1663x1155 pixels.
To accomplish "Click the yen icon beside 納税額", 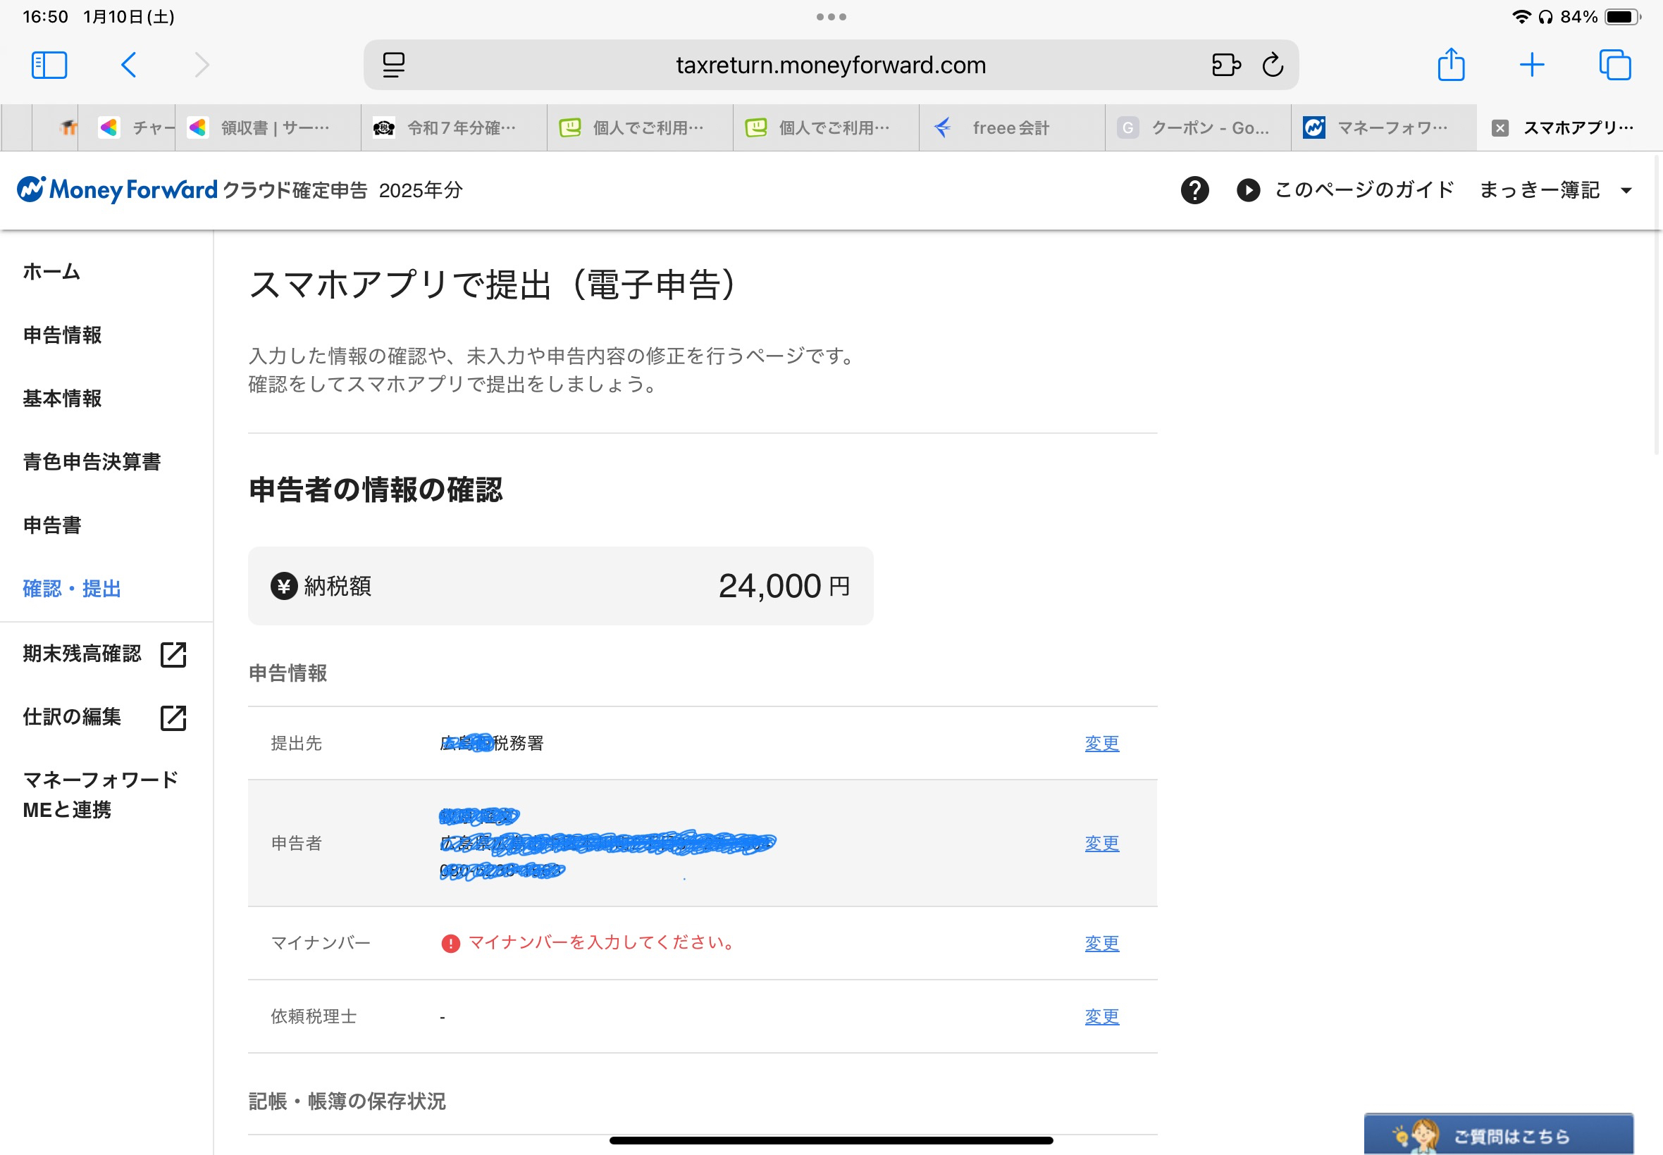I will [284, 586].
